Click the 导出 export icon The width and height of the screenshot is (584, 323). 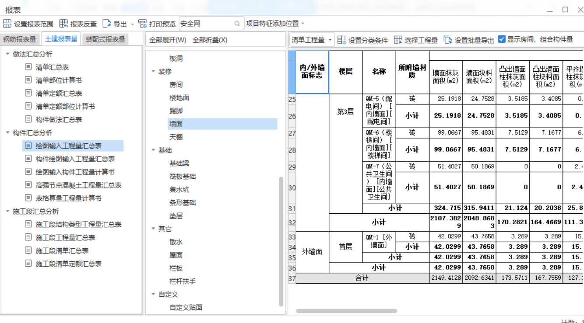107,24
